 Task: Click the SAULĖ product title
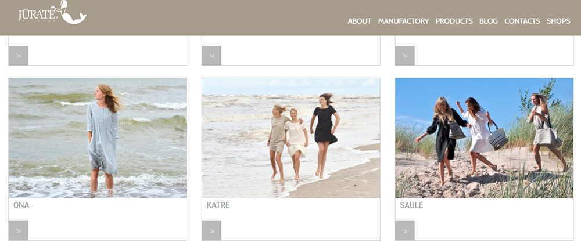(411, 205)
